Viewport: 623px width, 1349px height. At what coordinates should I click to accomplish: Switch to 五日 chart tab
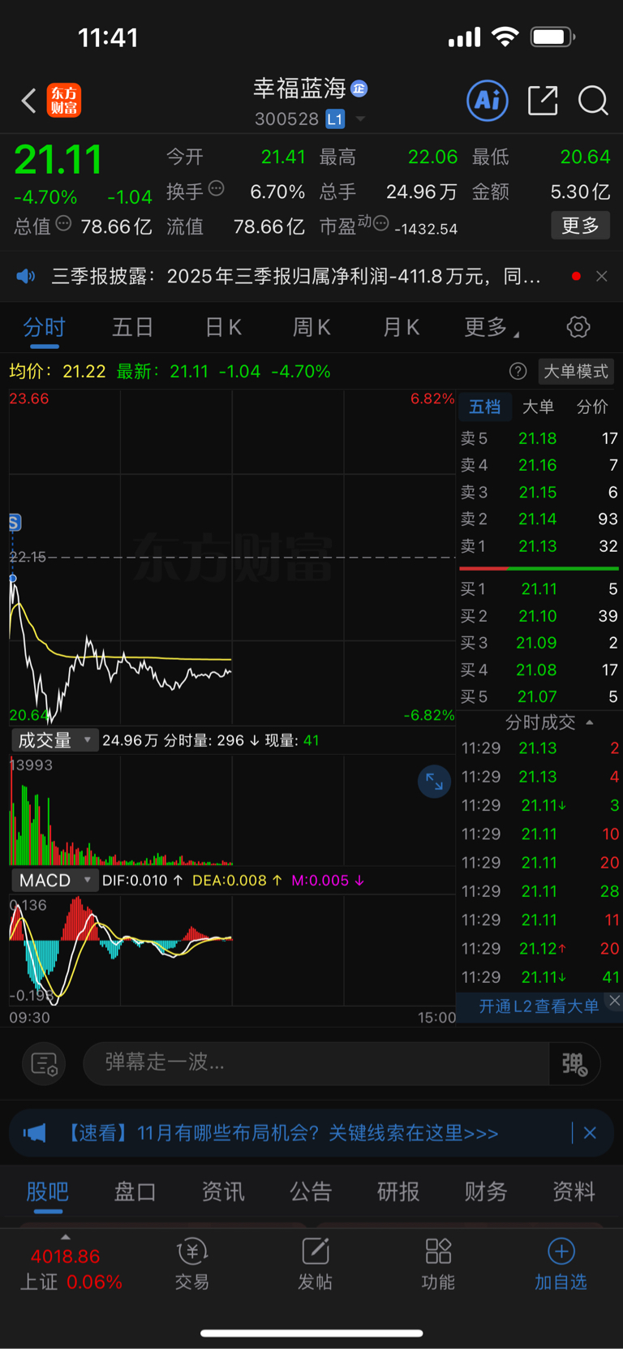132,327
